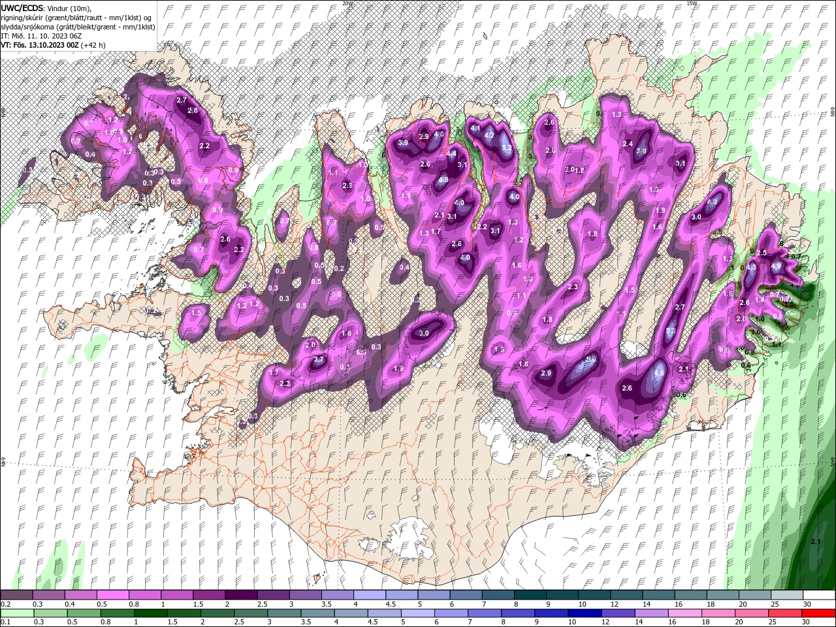The width and height of the screenshot is (836, 627).
Task: Click the 4.1 snowfall value on map
Action: (x=475, y=129)
